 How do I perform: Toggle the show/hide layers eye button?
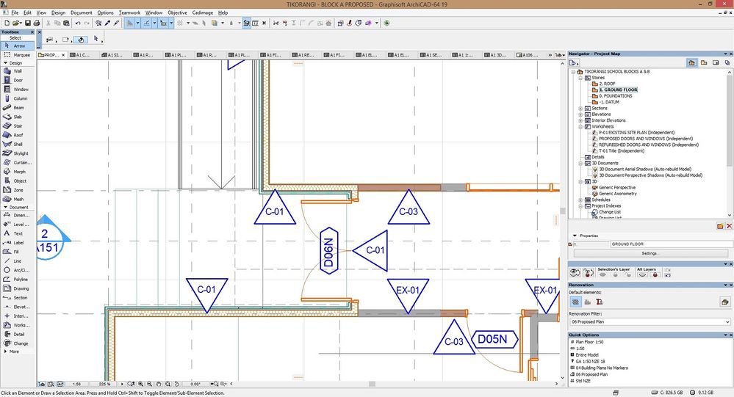pyautogui.click(x=575, y=272)
